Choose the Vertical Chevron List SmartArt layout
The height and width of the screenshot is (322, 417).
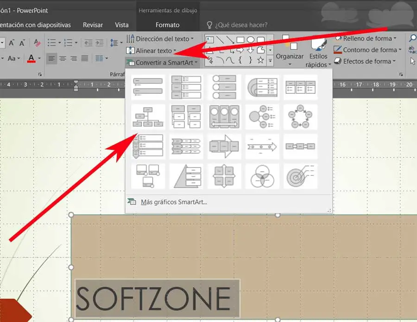click(x=148, y=147)
